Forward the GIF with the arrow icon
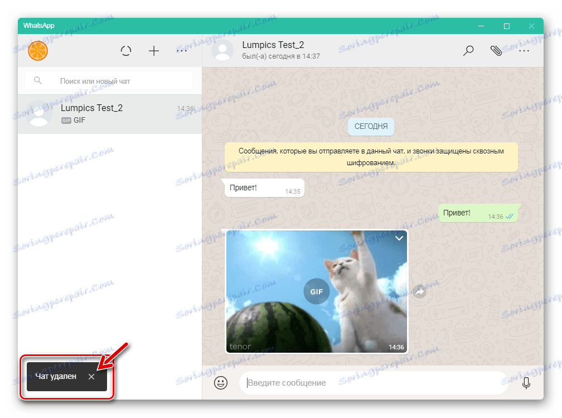This screenshot has height=418, width=562. (420, 291)
